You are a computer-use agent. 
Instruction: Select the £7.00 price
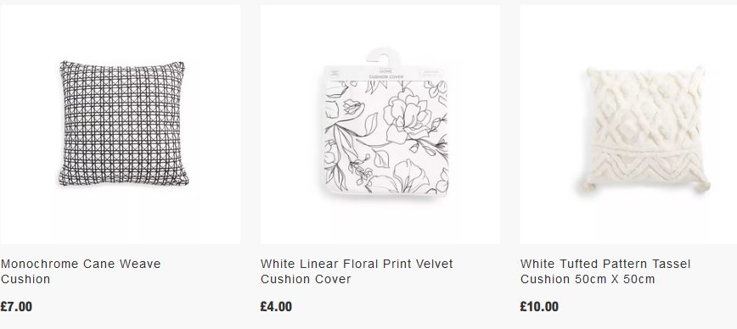(x=16, y=307)
